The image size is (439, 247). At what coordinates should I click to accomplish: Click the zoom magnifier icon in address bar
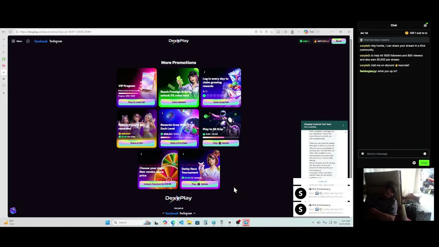click(261, 32)
